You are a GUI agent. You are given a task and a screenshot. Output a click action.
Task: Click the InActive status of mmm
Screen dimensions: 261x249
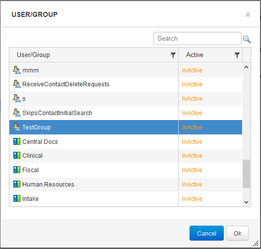pos(192,70)
